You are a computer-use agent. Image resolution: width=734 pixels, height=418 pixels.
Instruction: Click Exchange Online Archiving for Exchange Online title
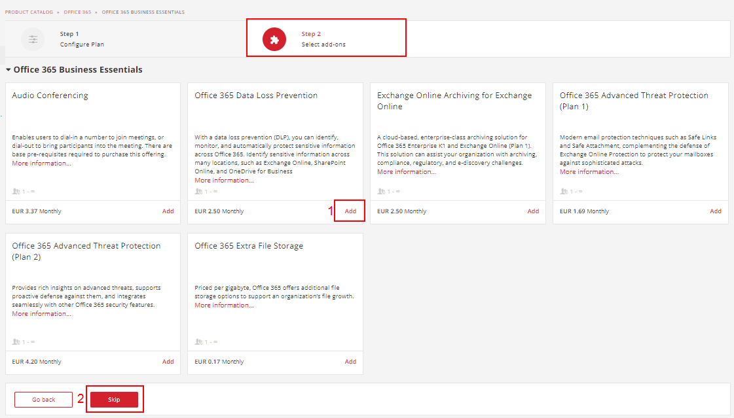point(454,101)
